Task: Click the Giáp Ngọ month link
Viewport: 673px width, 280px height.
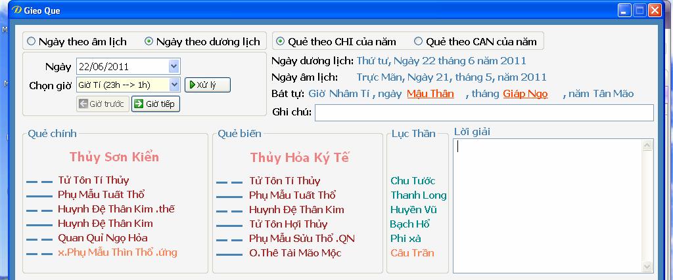Action: pos(525,94)
